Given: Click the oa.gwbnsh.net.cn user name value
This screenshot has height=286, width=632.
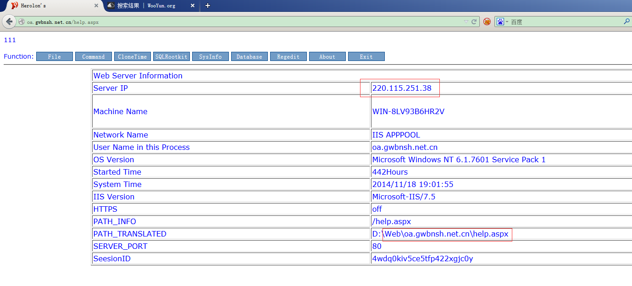Looking at the screenshot, I should (x=405, y=147).
